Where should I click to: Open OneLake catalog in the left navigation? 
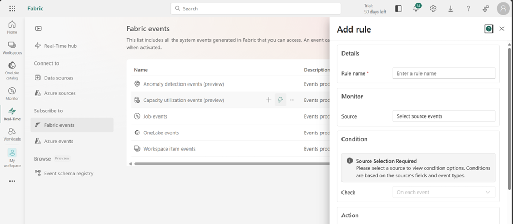click(x=12, y=71)
